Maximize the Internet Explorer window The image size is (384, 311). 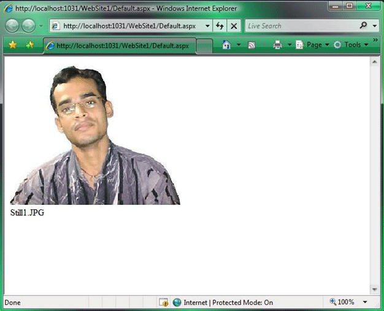click(350, 6)
